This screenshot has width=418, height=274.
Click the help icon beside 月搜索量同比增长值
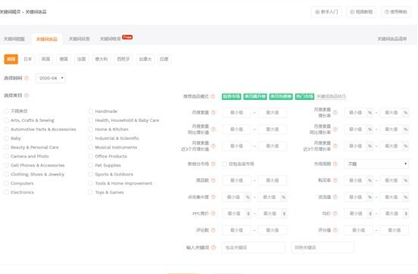click(214, 129)
